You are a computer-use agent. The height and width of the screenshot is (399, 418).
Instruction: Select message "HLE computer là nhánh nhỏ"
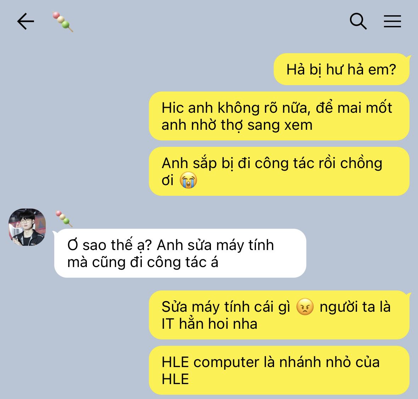pos(279,370)
